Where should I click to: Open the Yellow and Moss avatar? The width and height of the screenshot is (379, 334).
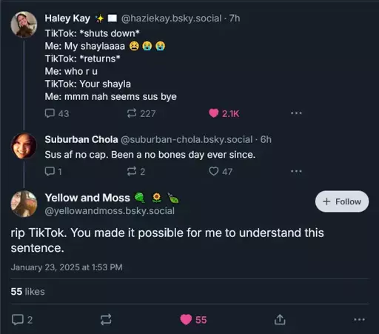[24, 204]
